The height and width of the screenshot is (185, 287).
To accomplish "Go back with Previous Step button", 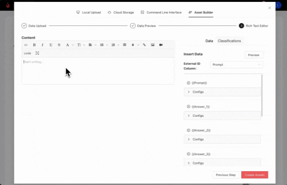I will pyautogui.click(x=225, y=175).
